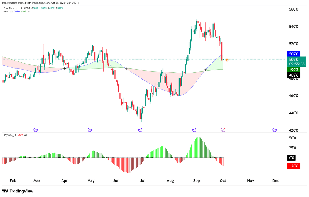Open the contract roll marker above Sep
The width and height of the screenshot is (309, 197).
pos(194,130)
